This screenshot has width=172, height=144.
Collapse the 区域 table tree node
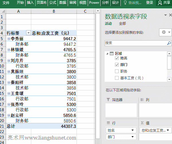107,54
